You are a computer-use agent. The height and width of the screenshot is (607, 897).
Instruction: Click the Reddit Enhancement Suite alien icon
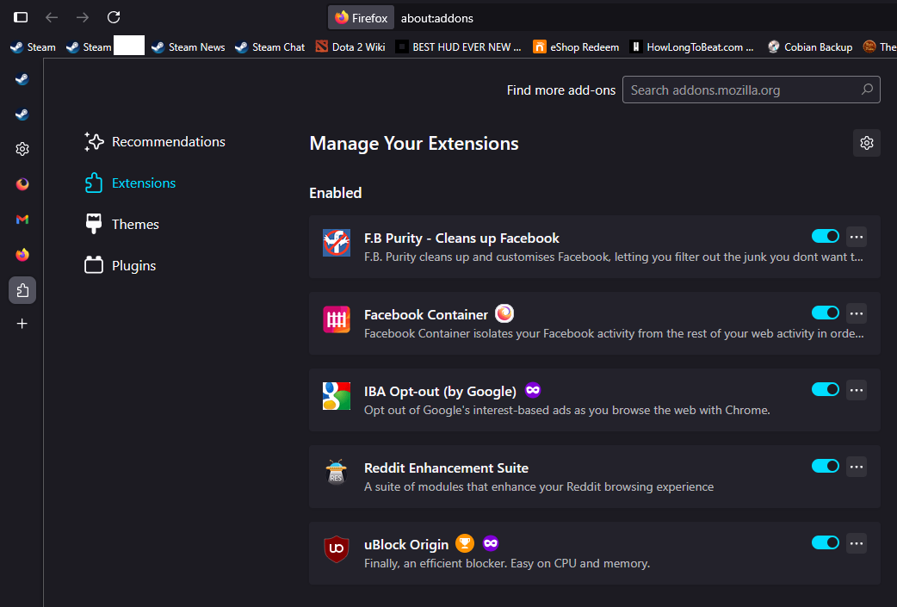tap(337, 473)
